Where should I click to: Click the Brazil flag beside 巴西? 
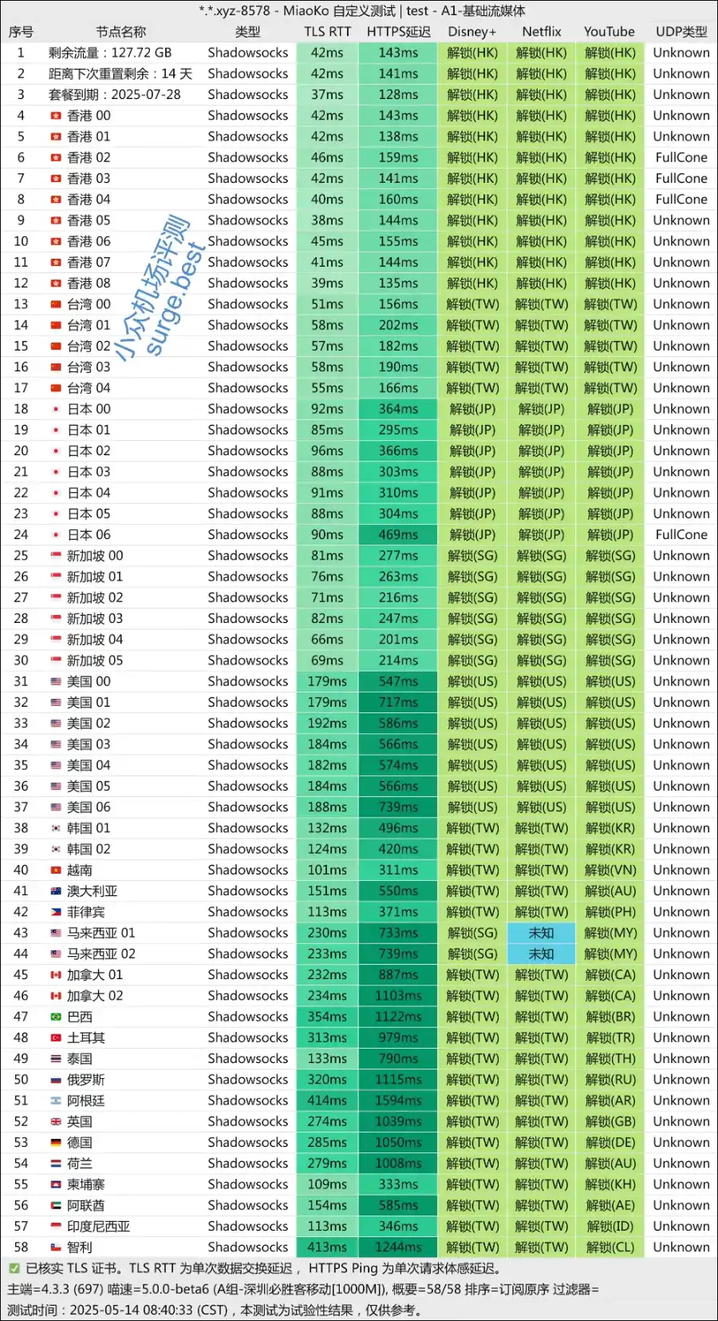[x=56, y=1017]
